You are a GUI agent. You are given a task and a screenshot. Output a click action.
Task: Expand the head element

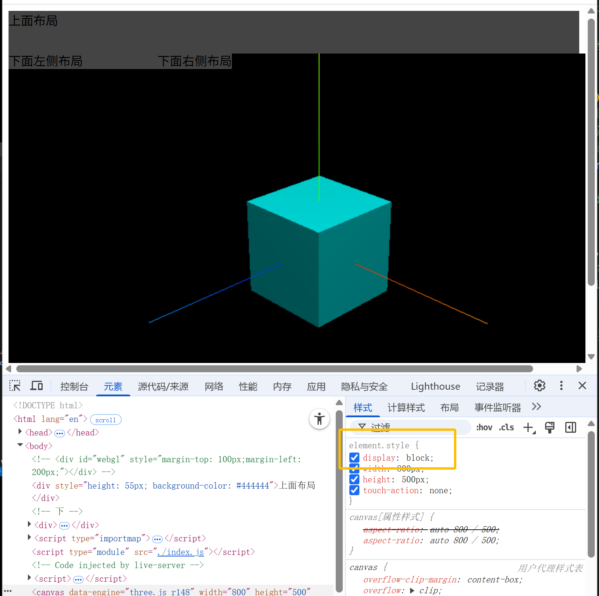(x=20, y=432)
